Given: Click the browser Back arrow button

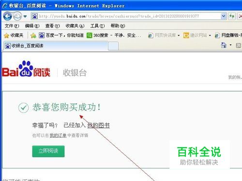Looking at the screenshot, I should tap(7, 16).
